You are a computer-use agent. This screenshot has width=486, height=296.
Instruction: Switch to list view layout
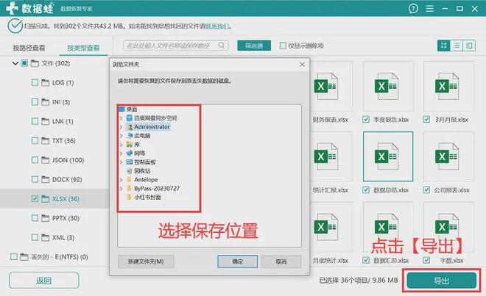457,46
